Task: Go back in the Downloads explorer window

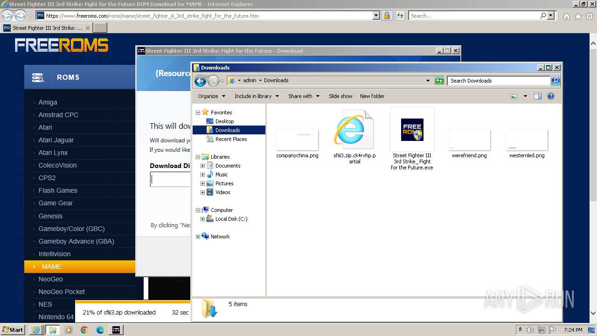Action: pos(200,81)
